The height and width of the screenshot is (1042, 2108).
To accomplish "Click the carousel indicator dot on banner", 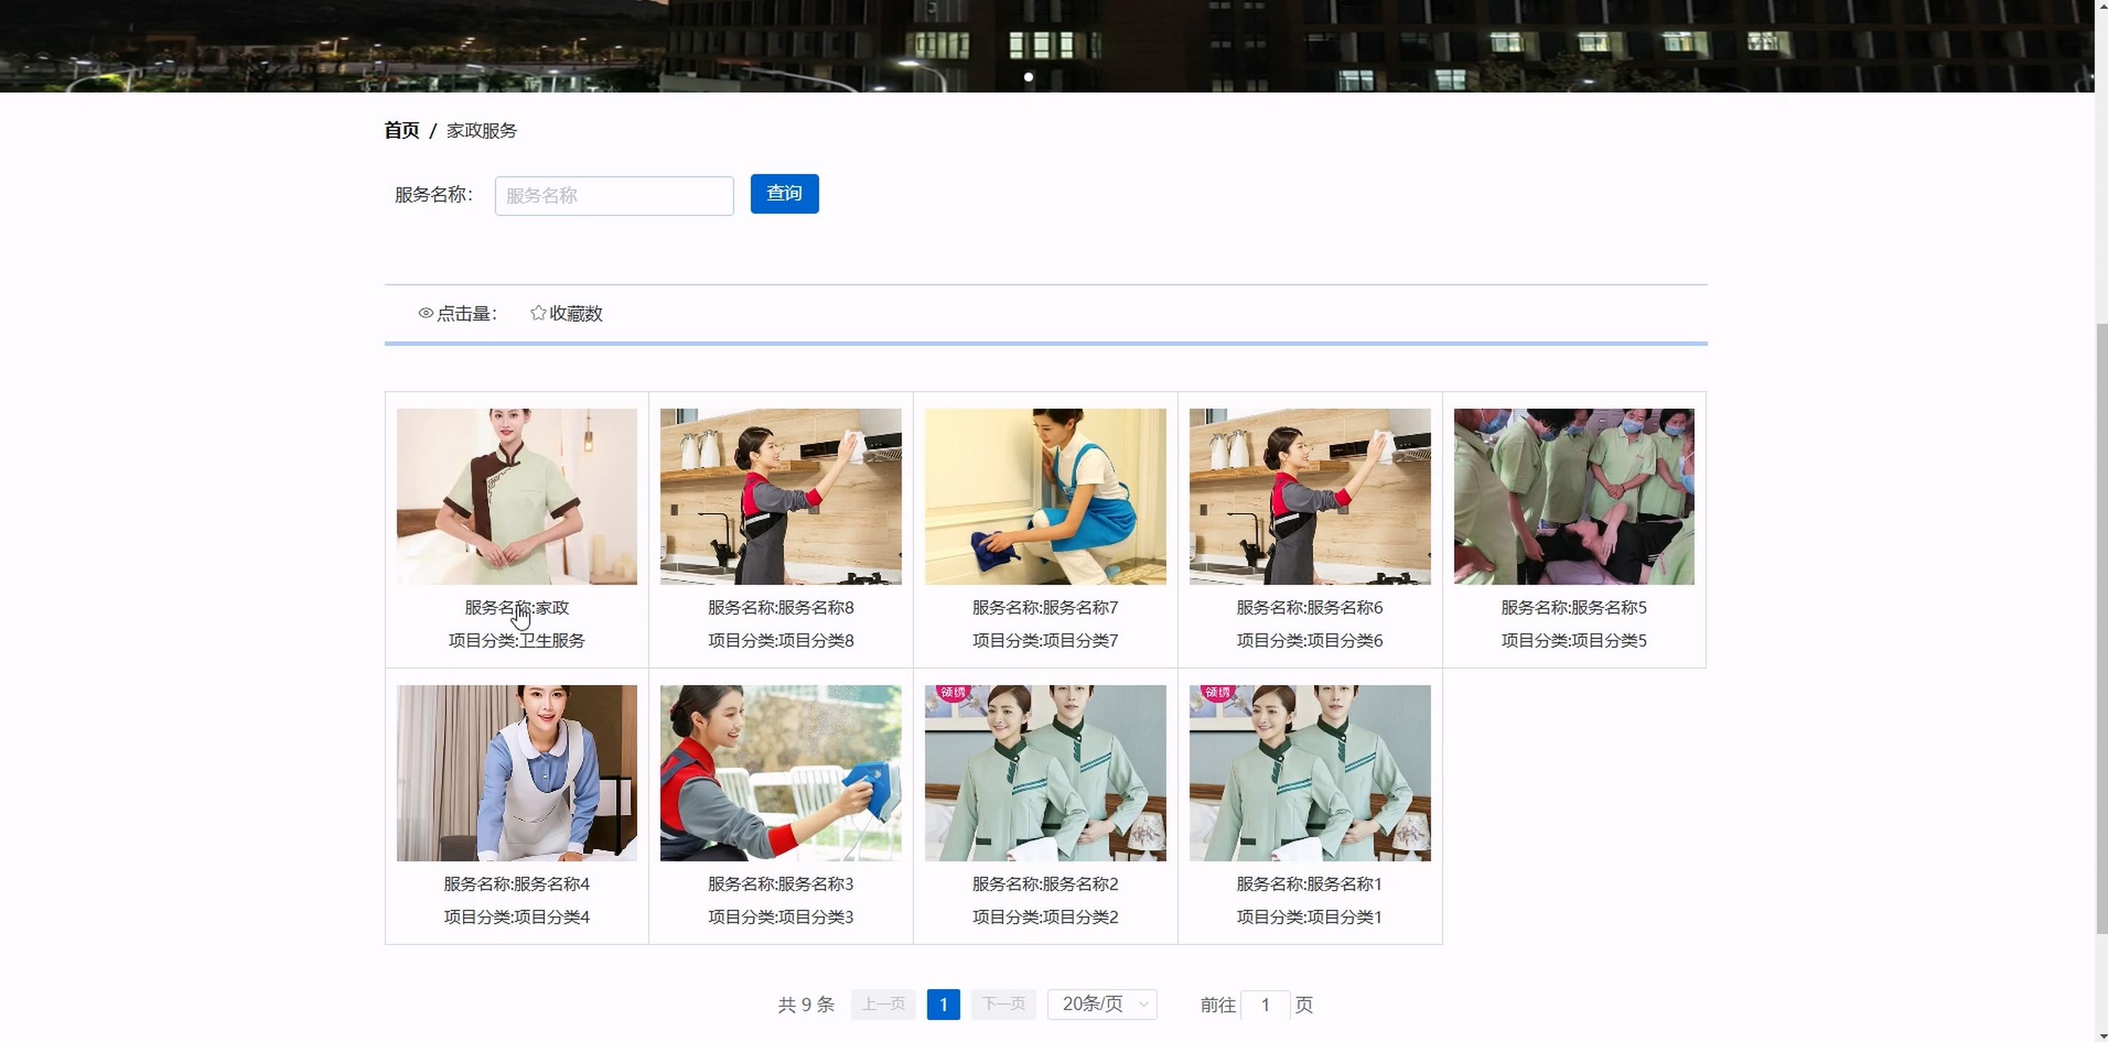I will pos(1028,77).
